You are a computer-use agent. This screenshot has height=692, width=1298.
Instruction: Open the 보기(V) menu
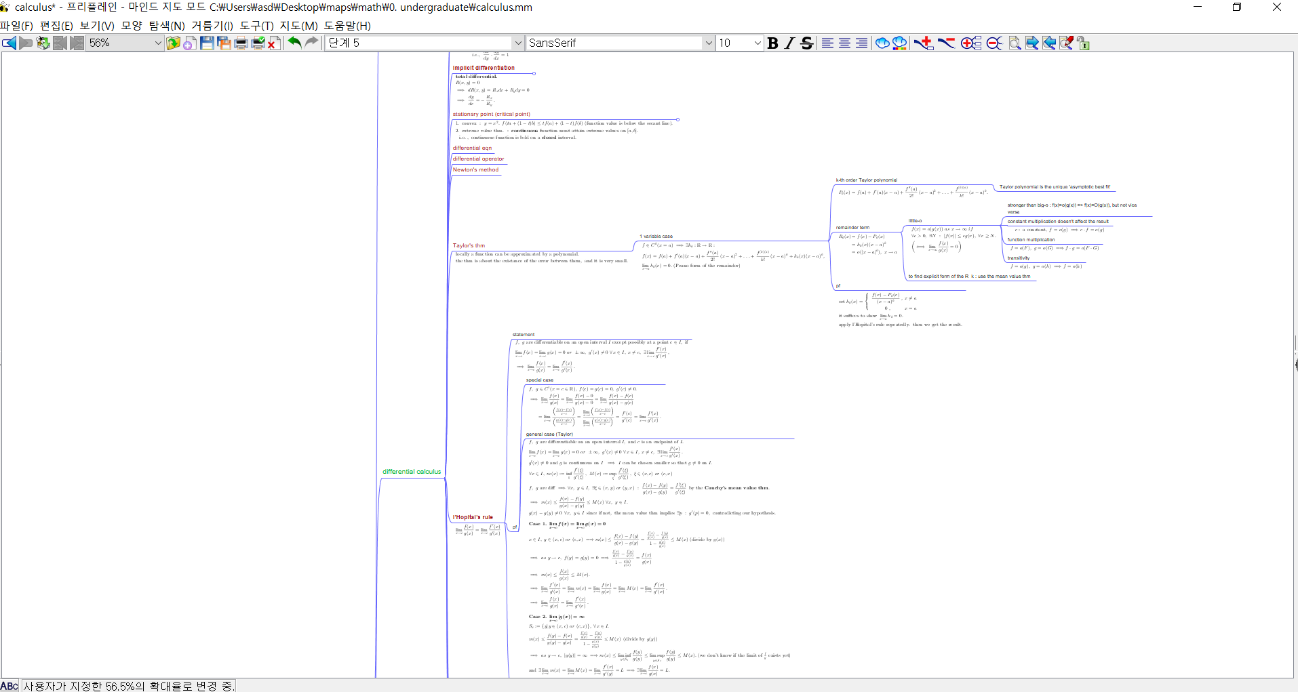(97, 26)
